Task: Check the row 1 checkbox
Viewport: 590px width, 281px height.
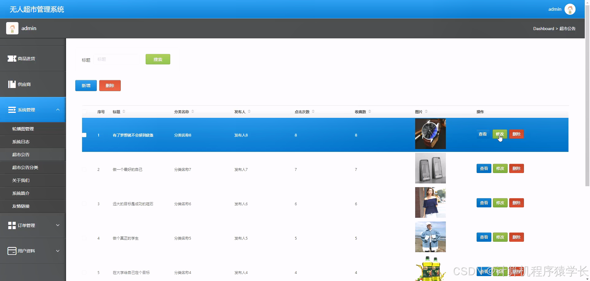Action: pos(84,135)
